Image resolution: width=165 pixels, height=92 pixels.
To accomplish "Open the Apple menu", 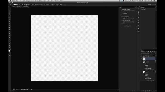I will [10, 1].
